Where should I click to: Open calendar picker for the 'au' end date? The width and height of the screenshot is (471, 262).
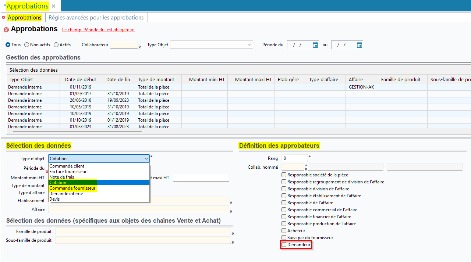pyautogui.click(x=360, y=45)
